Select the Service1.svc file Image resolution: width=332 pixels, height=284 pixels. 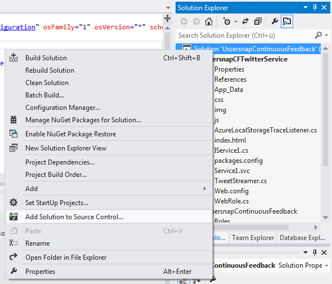tap(232, 171)
